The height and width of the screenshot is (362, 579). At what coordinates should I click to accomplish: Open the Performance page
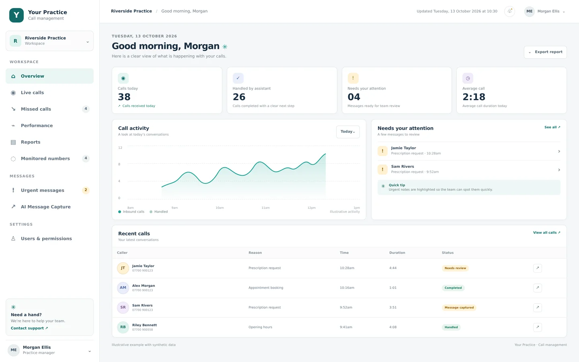pos(49,125)
